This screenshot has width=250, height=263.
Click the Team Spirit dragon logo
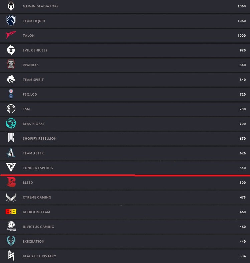pos(11,80)
